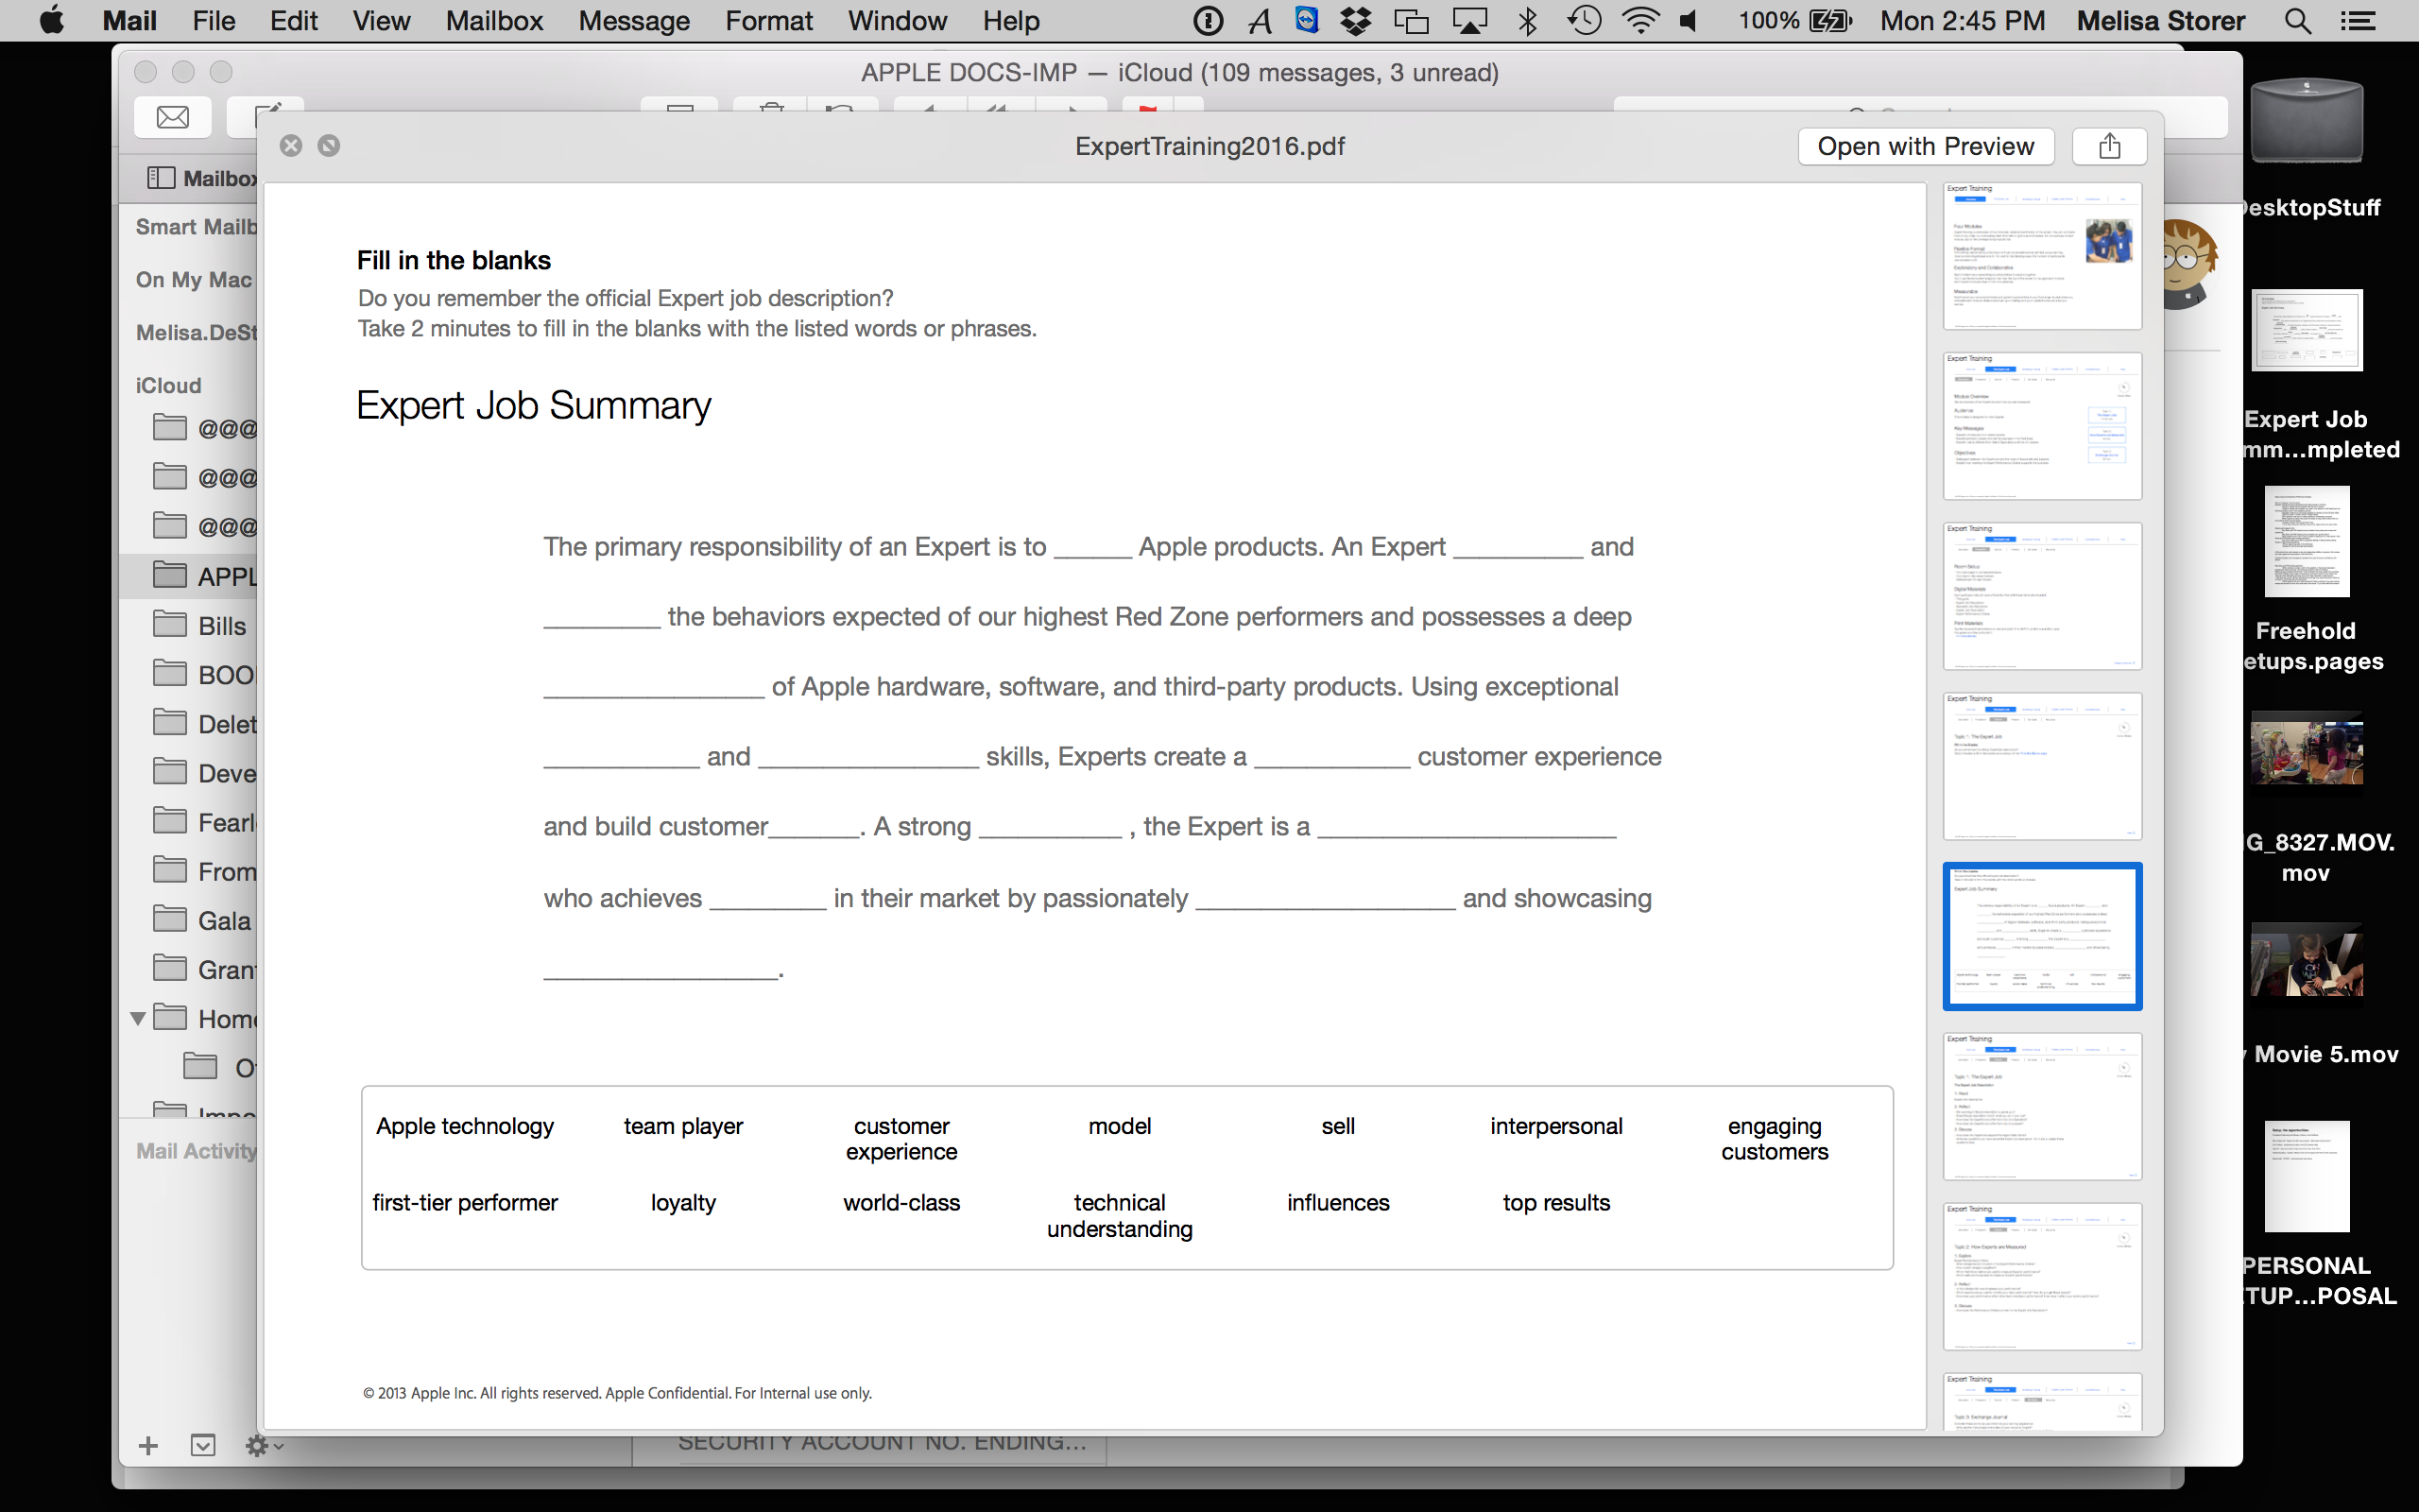Open the File menu

(213, 20)
